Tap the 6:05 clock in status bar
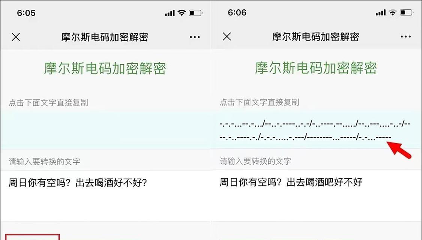The image size is (422, 240). pyautogui.click(x=26, y=13)
